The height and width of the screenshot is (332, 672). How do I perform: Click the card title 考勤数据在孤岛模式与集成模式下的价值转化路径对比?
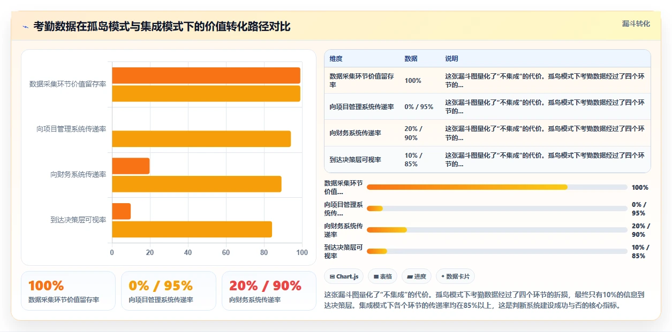pyautogui.click(x=162, y=27)
